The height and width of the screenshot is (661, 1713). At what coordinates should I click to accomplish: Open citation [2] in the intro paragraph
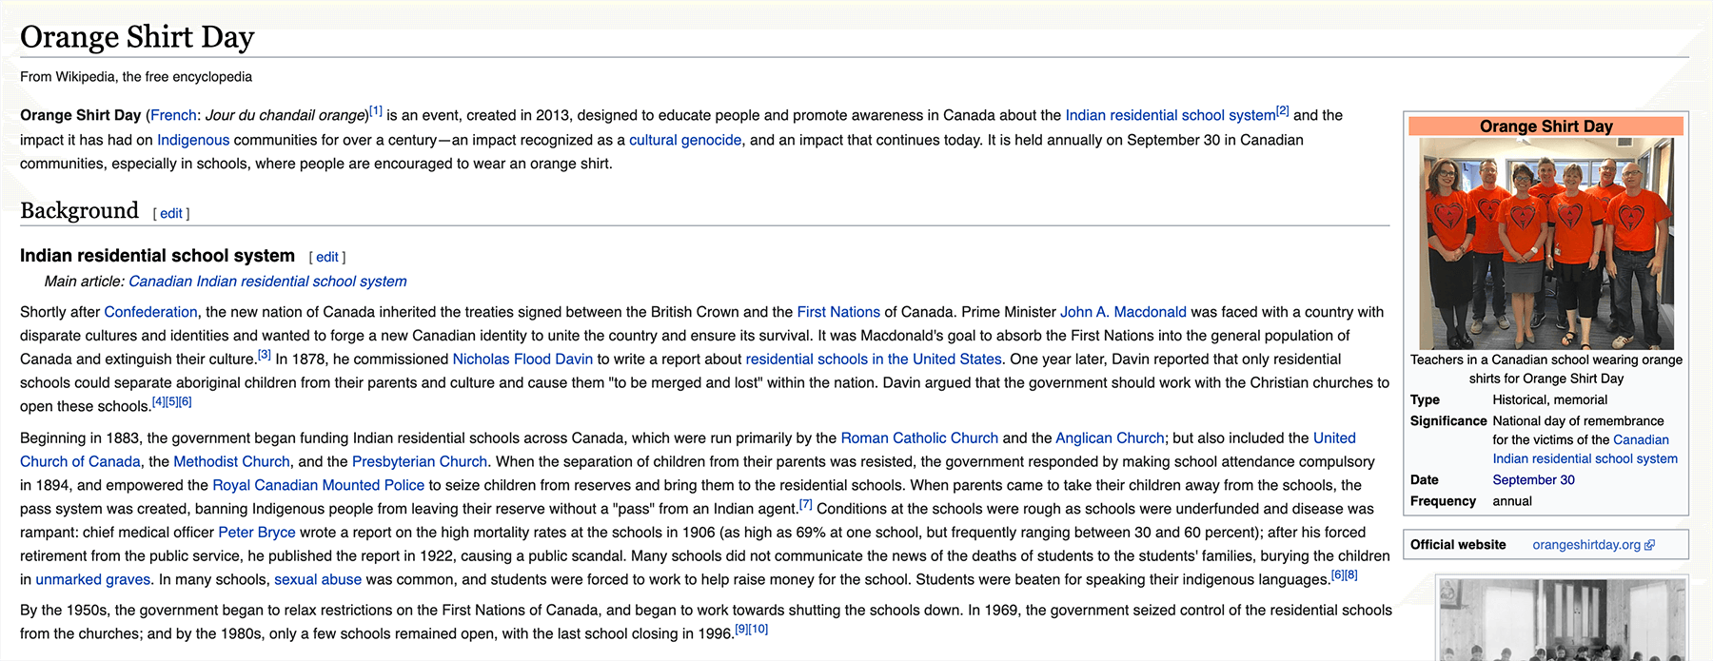1283,111
